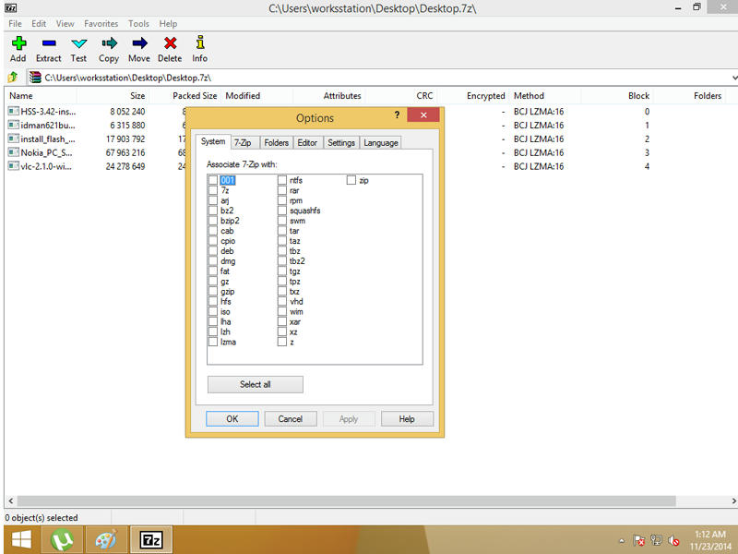Click the Delete toolbar icon
The image size is (738, 554).
point(170,43)
